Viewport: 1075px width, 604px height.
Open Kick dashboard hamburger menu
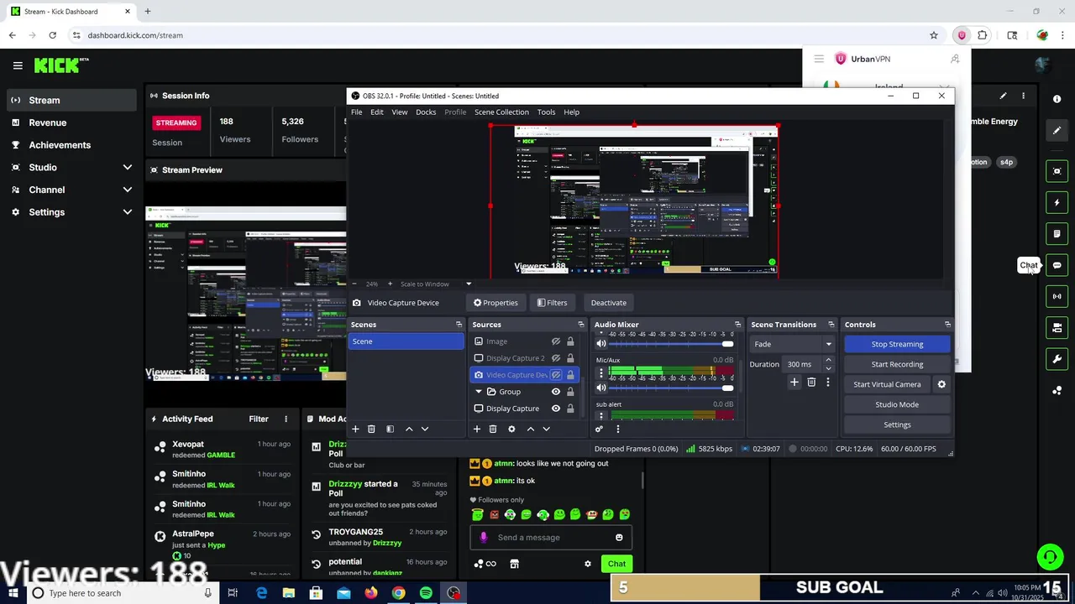tap(18, 65)
